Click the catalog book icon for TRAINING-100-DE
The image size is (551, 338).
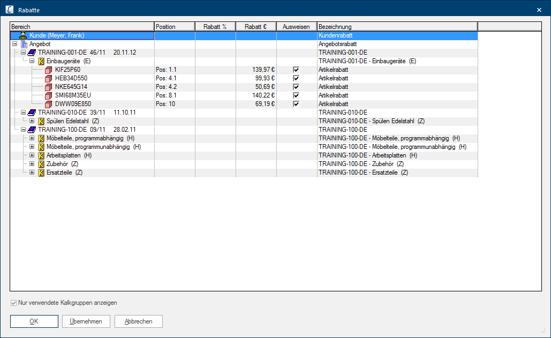32,130
